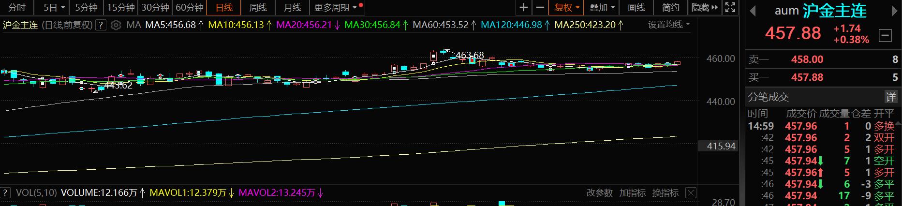Image resolution: width=902 pixels, height=206 pixels.
Task: Click 换指标 to change indicator
Action: 665,193
